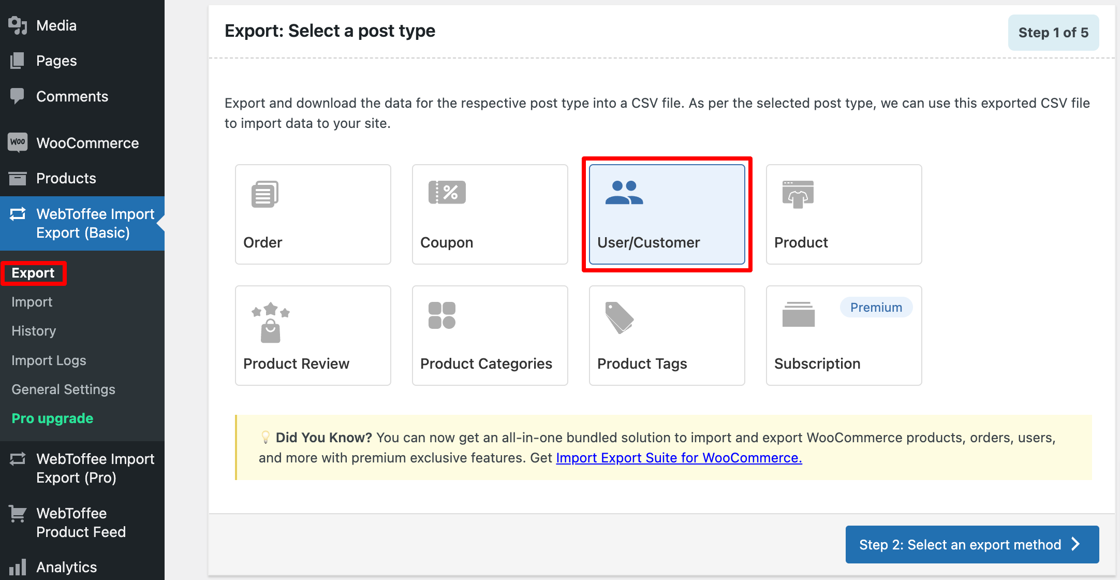The height and width of the screenshot is (580, 1120).
Task: Open WebToffee Import Export (Pro) menu
Action: 82,468
